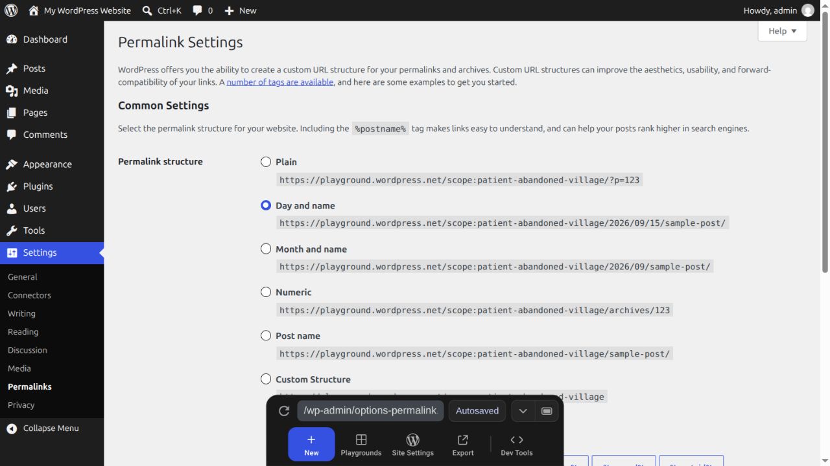Select the Numeric permalink option

266,292
